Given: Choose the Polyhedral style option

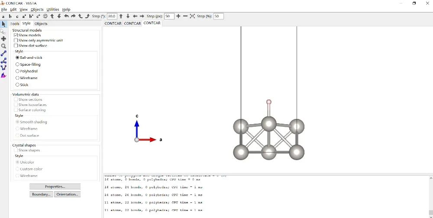Looking at the screenshot, I should click(17, 71).
